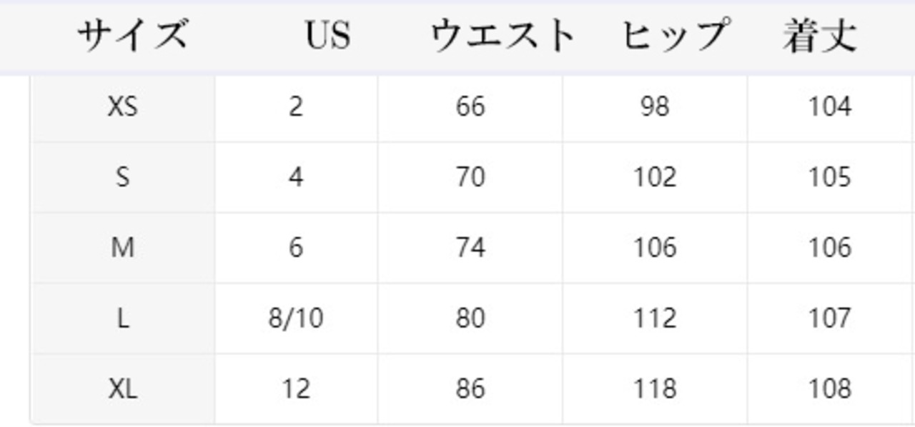Click waist value 66 cell
The height and width of the screenshot is (427, 915).
(x=470, y=107)
